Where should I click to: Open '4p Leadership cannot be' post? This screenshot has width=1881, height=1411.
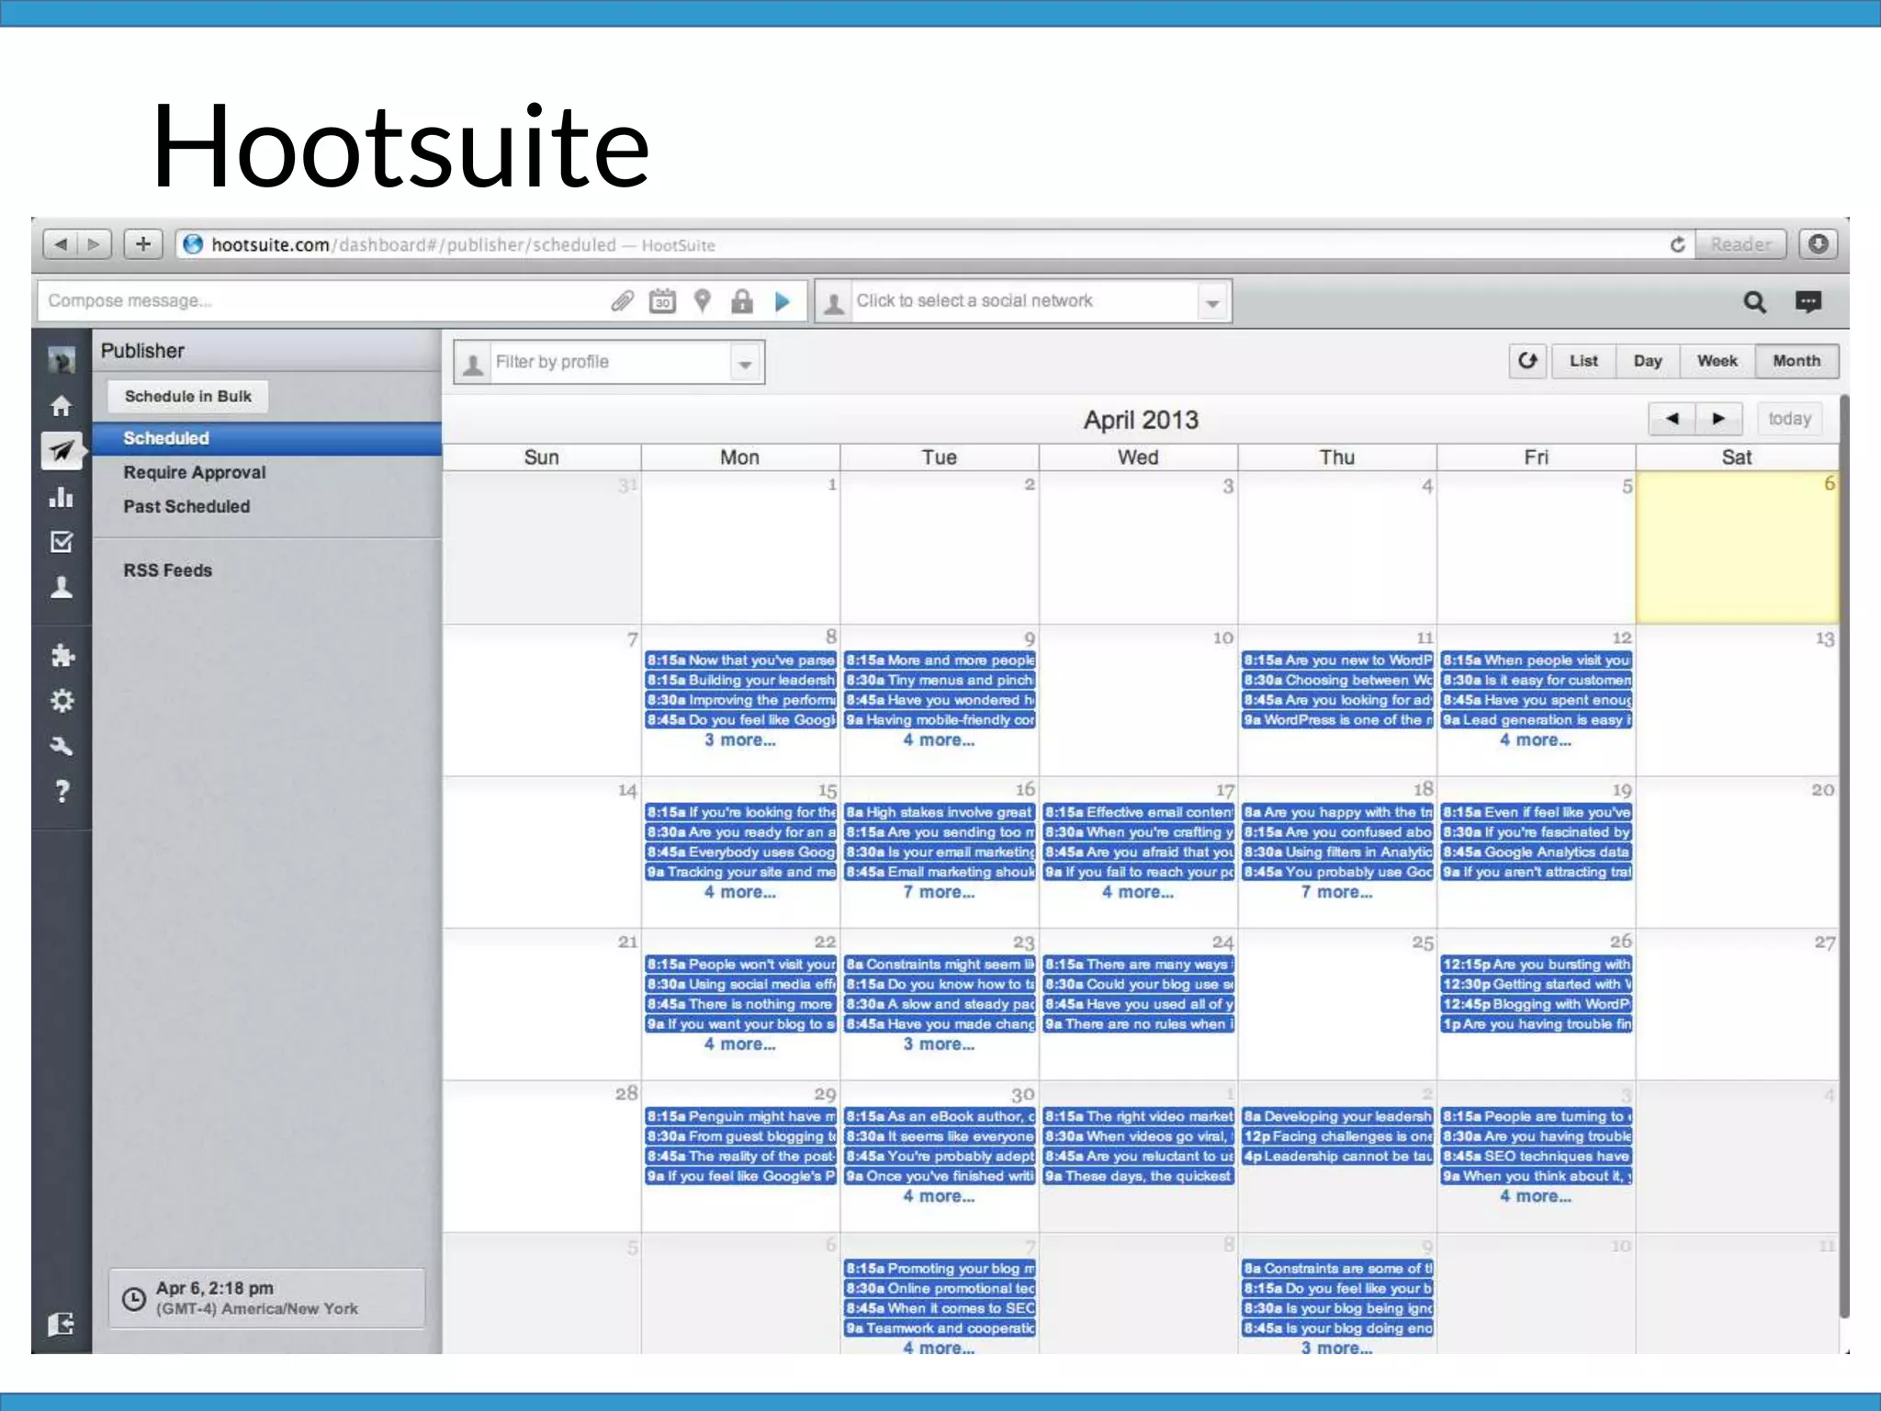click(1337, 1157)
